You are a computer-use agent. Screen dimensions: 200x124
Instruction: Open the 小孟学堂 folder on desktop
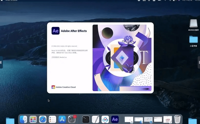[x=193, y=39]
